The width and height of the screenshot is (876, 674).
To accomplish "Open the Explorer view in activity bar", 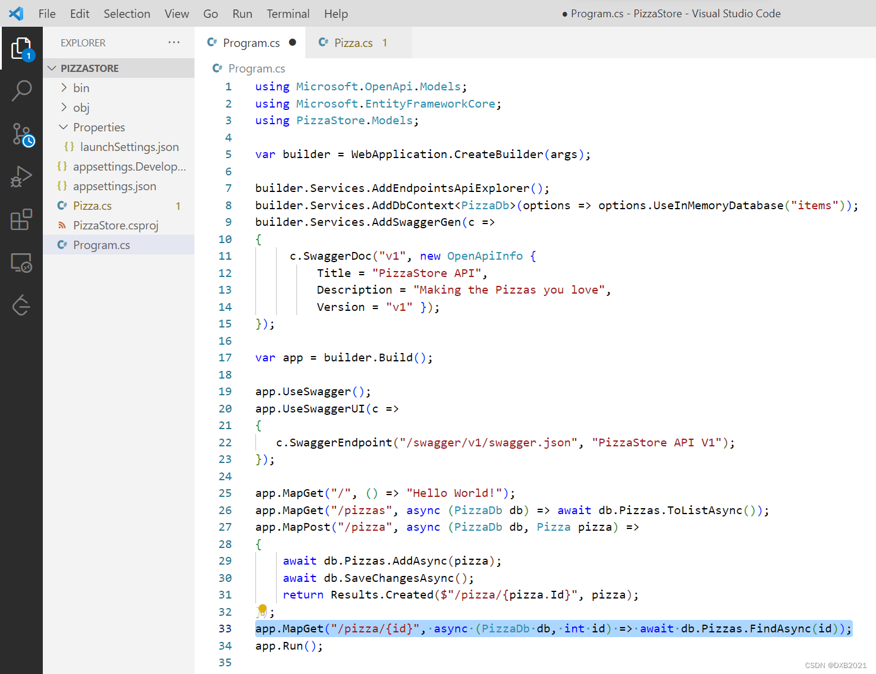I will point(21,48).
